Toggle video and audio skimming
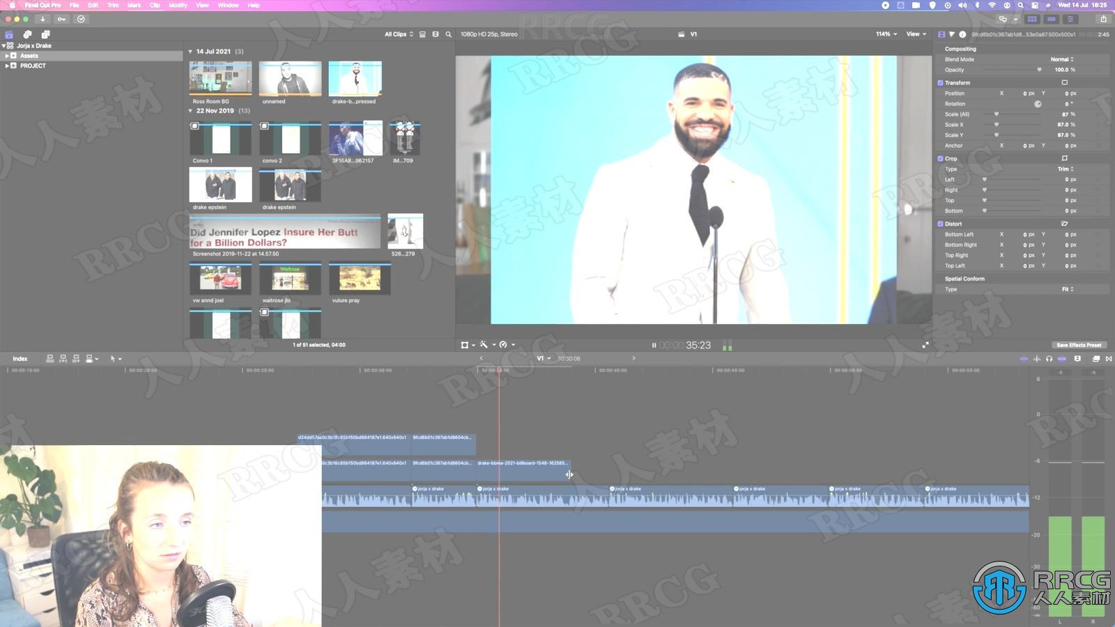Image resolution: width=1115 pixels, height=627 pixels. coord(1024,359)
